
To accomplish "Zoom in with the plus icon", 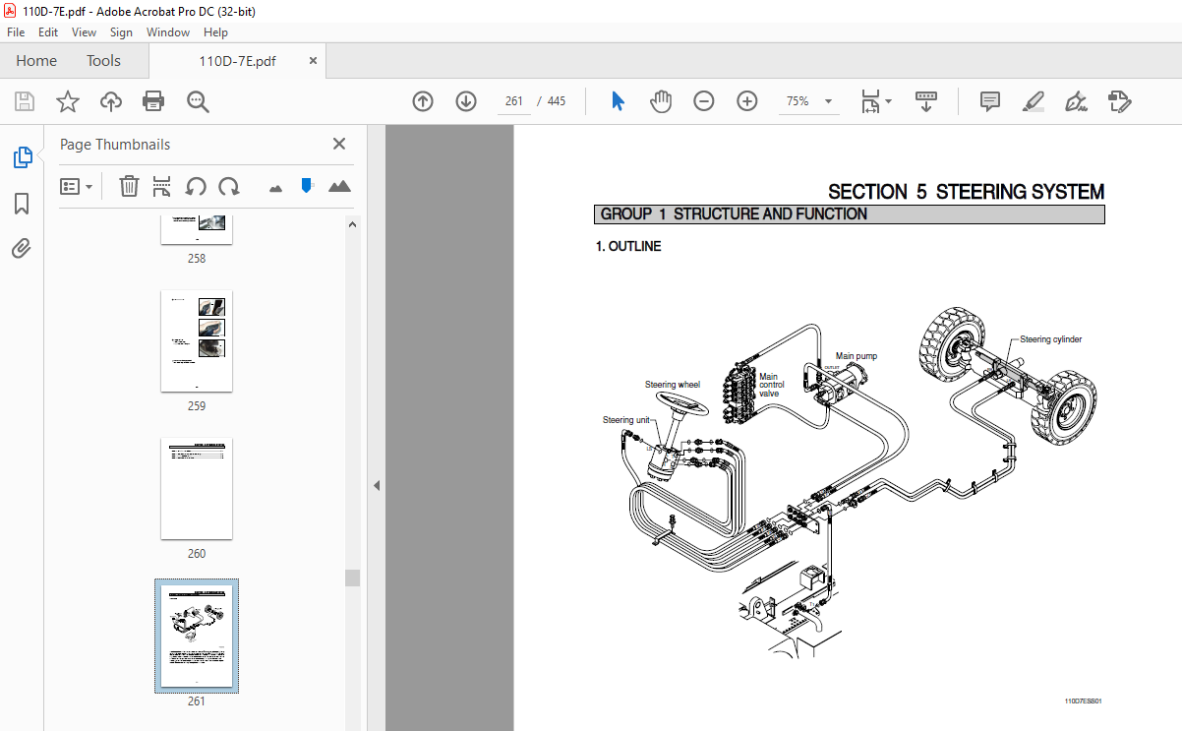I will [x=747, y=101].
